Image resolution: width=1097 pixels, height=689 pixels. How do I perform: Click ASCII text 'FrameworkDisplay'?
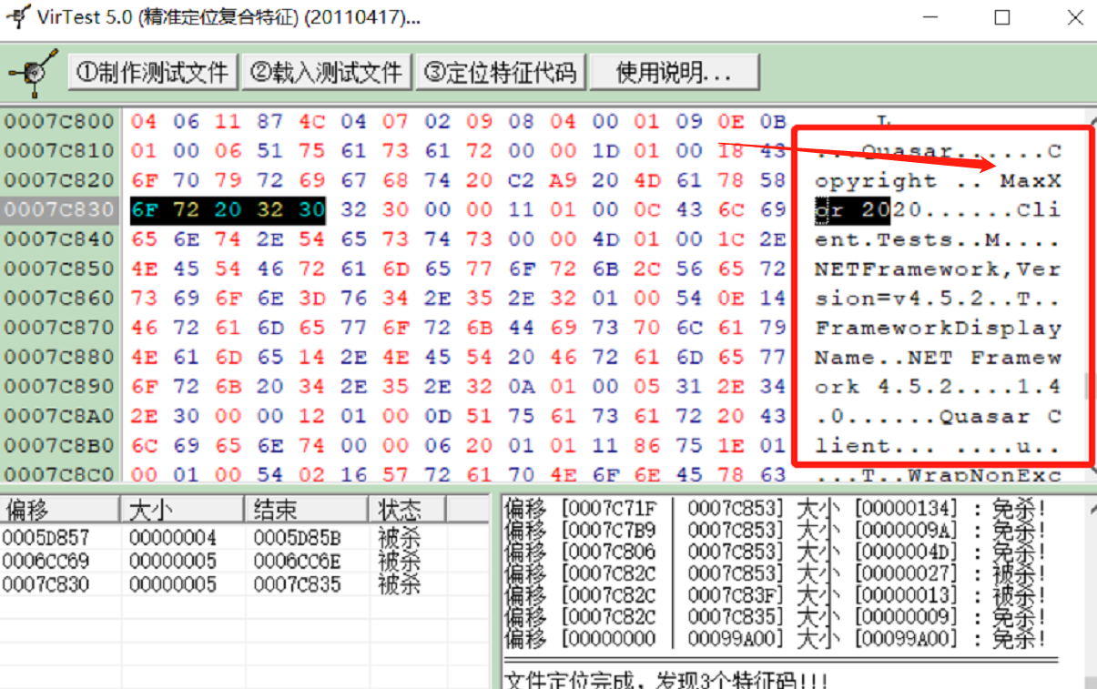click(938, 328)
